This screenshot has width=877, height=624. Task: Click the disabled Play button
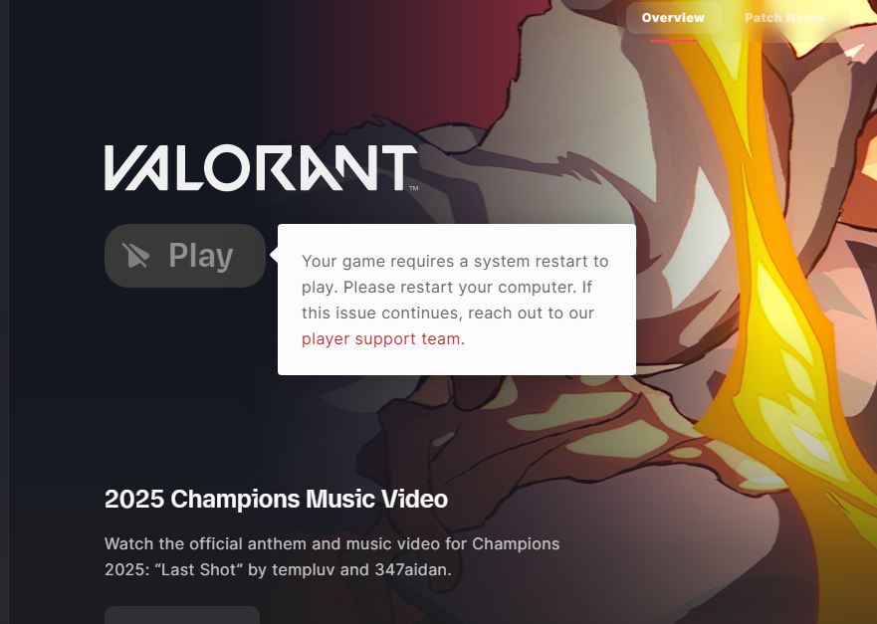pos(185,256)
